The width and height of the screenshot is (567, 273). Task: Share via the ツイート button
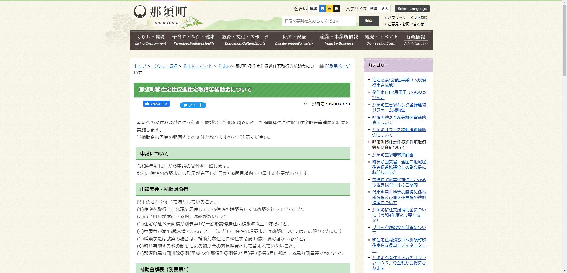(193, 105)
